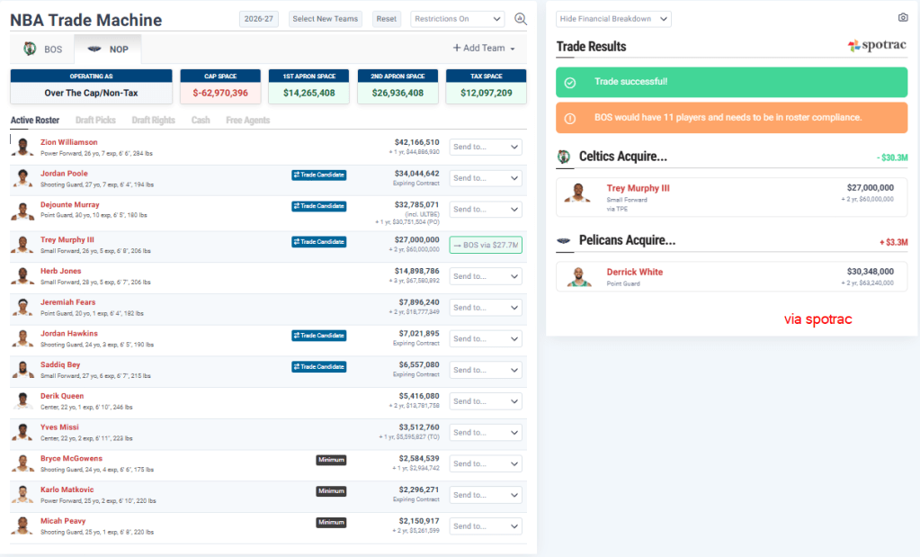Click Jordan Poole's headshot
Image resolution: width=920 pixels, height=557 pixels.
(22, 178)
